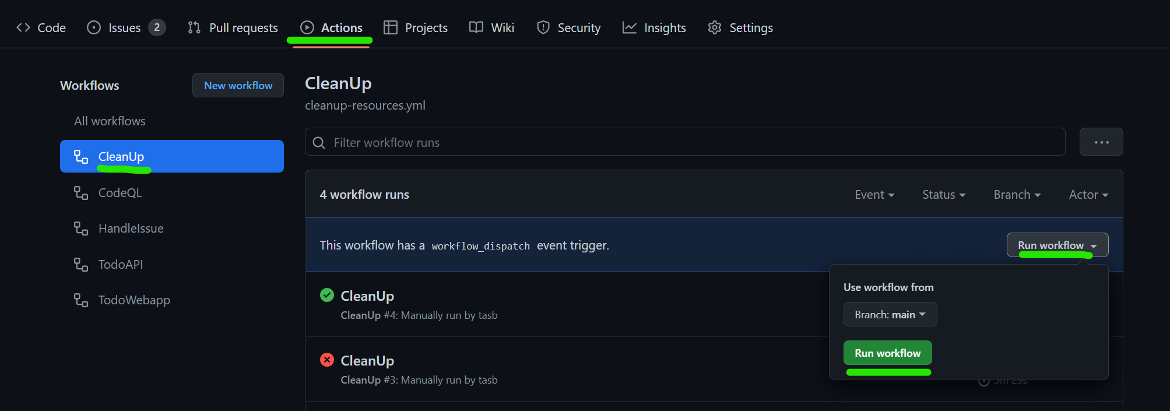View the Insights tab
The height and width of the screenshot is (411, 1170).
pyautogui.click(x=654, y=27)
